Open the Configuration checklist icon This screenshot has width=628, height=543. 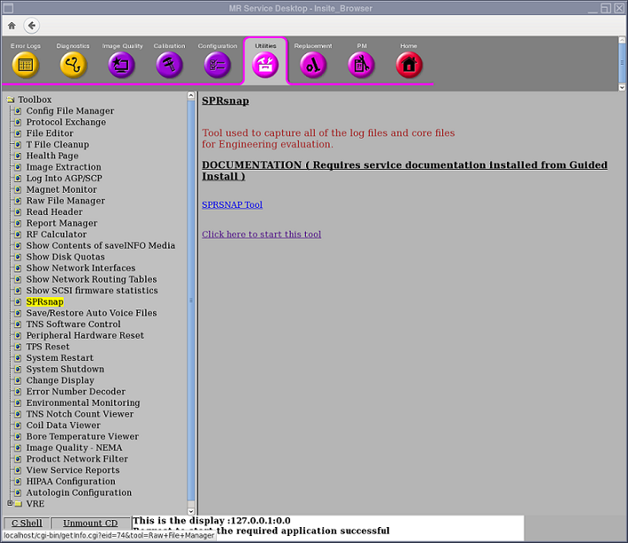pyautogui.click(x=217, y=65)
